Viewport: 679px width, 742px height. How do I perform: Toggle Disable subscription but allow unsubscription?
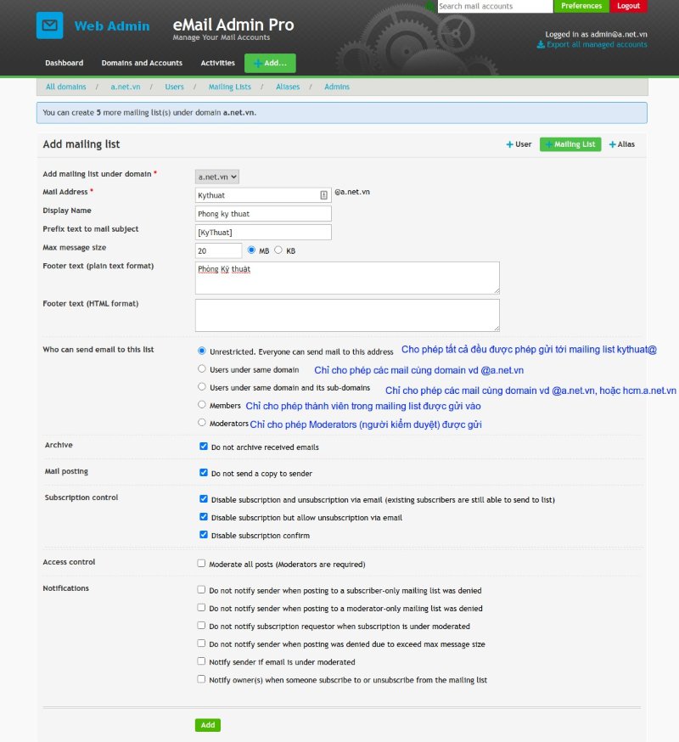pyautogui.click(x=204, y=517)
